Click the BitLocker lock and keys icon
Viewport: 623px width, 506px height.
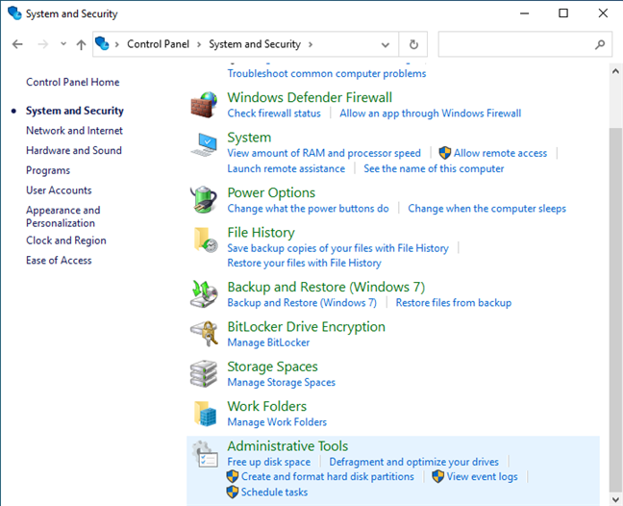click(204, 334)
